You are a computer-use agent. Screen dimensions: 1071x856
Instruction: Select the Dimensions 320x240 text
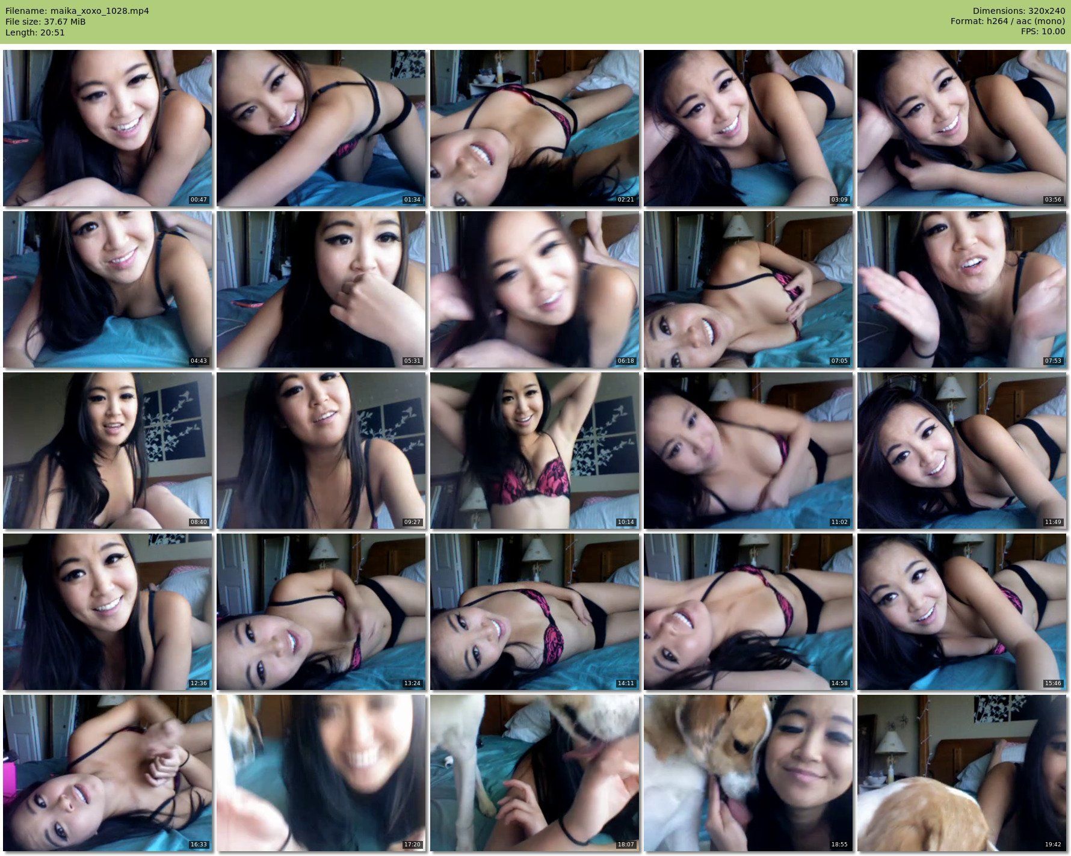click(1019, 11)
